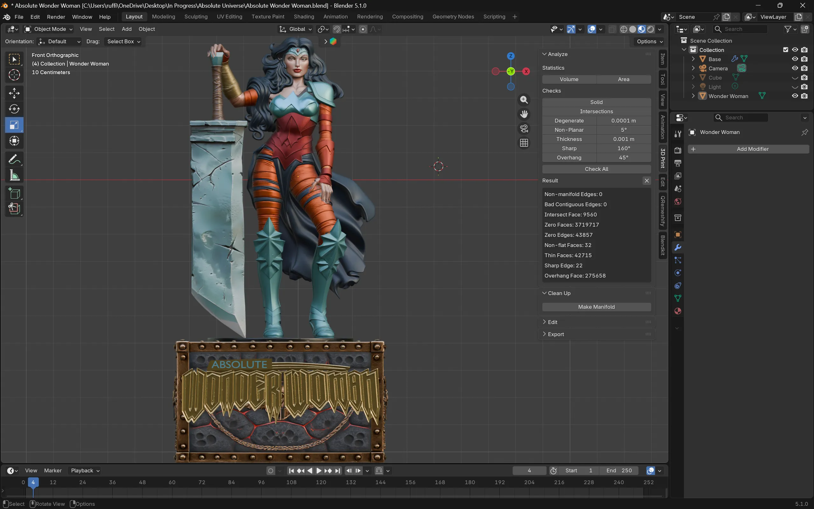Open the Render menu

pyautogui.click(x=56, y=17)
